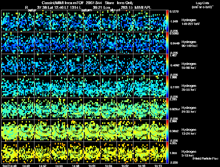Select the 5-13 keV image panel at 14:46
220x167 pixels.
10,153
